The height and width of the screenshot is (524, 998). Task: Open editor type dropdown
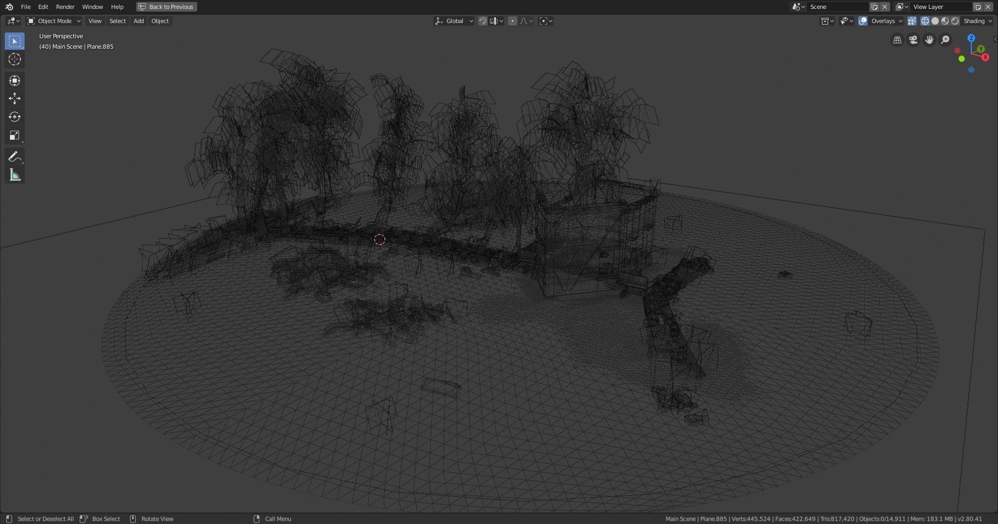coord(13,21)
